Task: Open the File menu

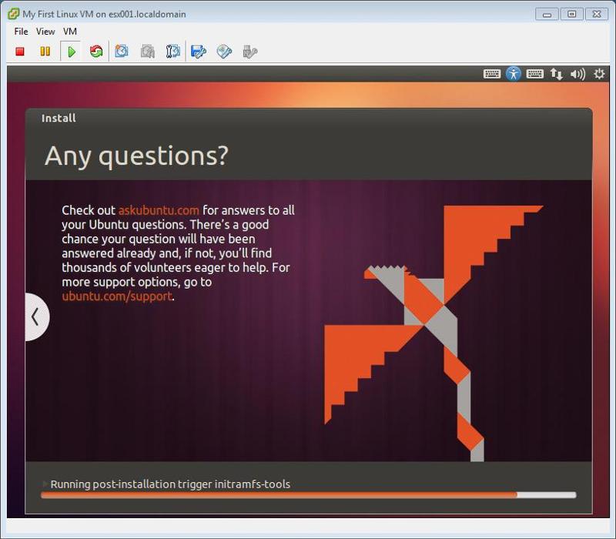Action: coord(21,32)
